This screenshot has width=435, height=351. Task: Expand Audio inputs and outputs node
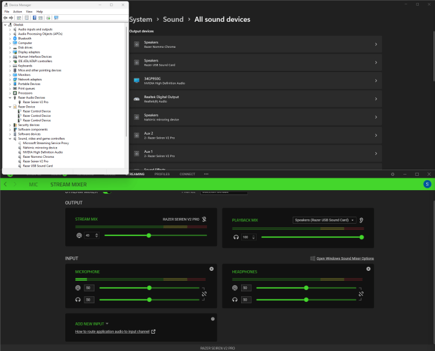[x=10, y=29]
